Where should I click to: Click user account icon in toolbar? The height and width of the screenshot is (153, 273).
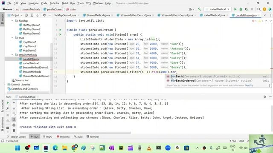point(191,9)
